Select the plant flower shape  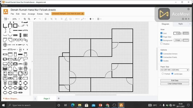pos(21,69)
